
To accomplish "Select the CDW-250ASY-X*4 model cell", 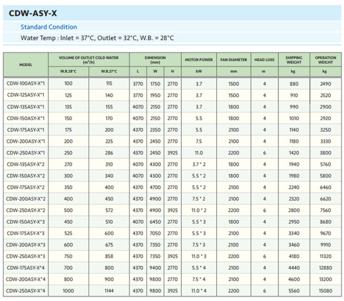I will point(25,291).
